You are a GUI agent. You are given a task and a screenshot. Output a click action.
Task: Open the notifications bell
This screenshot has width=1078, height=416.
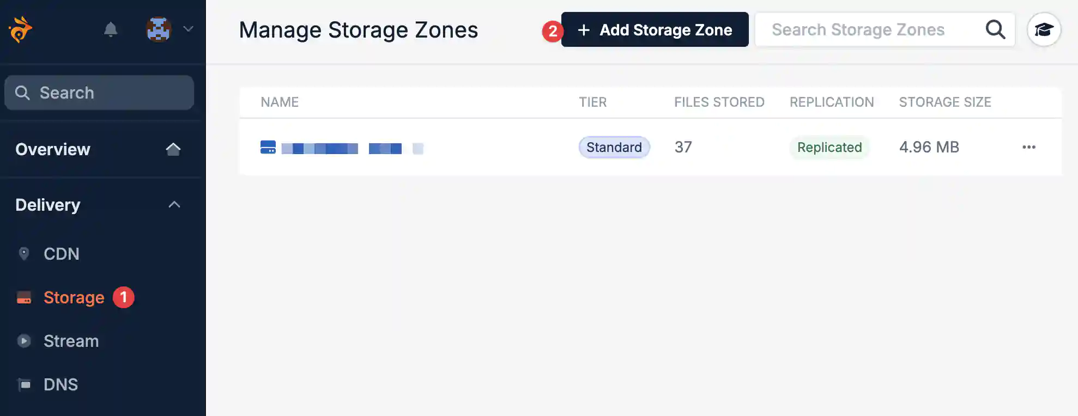[111, 29]
